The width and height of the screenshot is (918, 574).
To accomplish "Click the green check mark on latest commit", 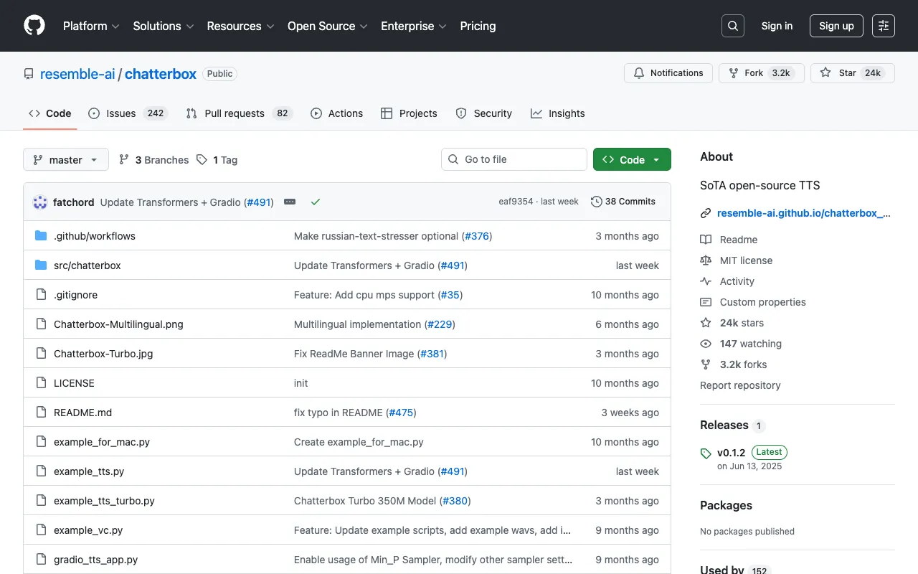I will (x=316, y=202).
